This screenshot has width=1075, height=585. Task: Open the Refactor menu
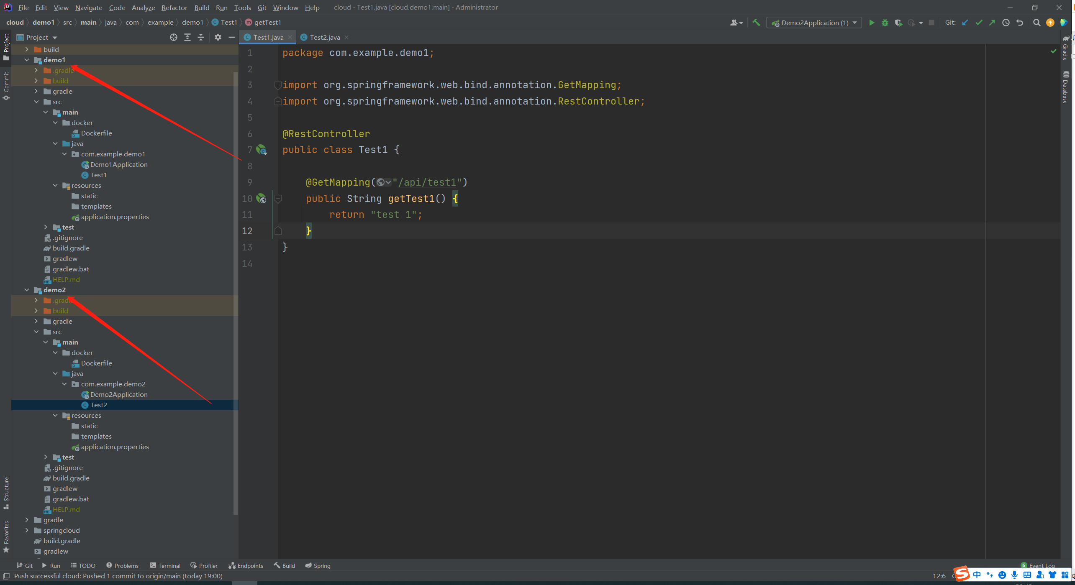coord(174,8)
